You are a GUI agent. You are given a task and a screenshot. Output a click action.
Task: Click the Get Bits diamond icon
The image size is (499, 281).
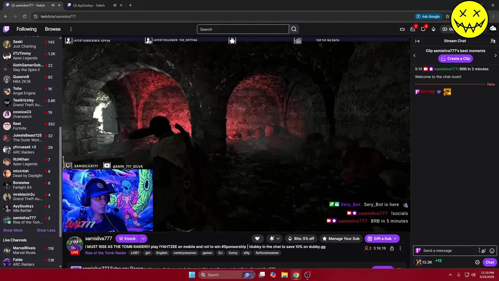pos(433,29)
